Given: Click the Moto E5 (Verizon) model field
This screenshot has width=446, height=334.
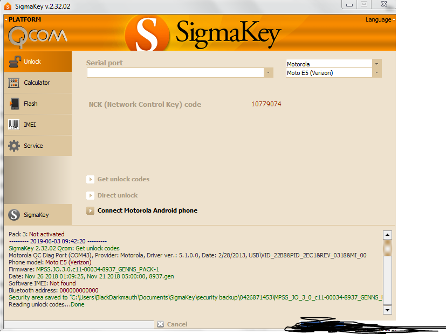Looking at the screenshot, I should coord(329,73).
